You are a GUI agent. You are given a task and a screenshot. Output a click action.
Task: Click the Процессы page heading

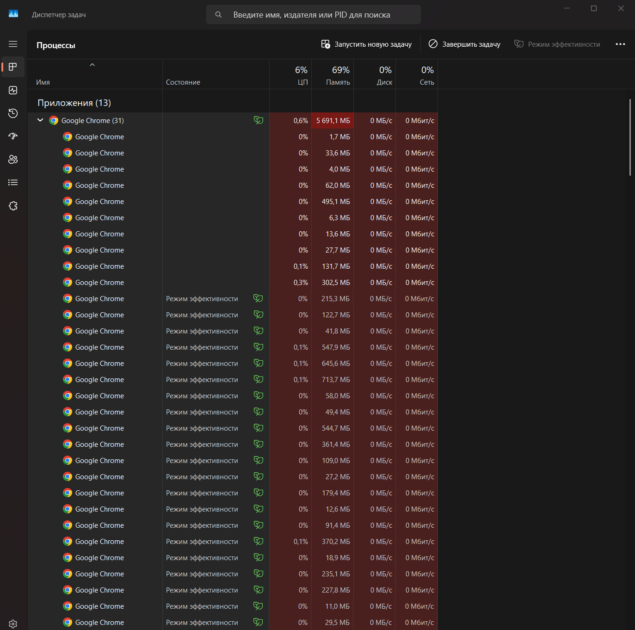[x=56, y=45]
